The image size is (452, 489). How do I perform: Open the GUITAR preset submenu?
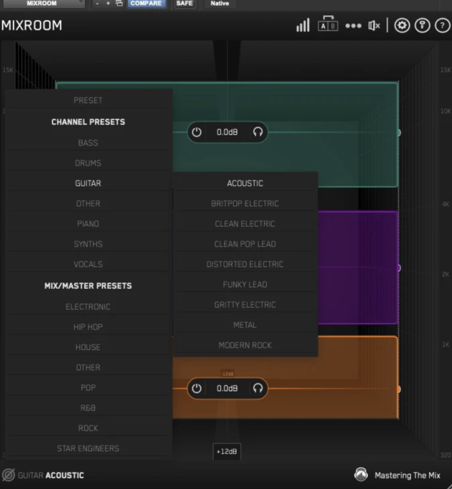(x=88, y=183)
